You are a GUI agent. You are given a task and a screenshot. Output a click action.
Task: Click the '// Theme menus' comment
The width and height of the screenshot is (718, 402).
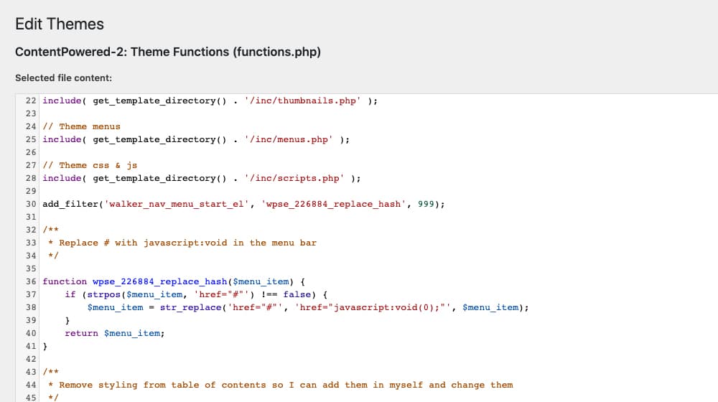click(82, 126)
